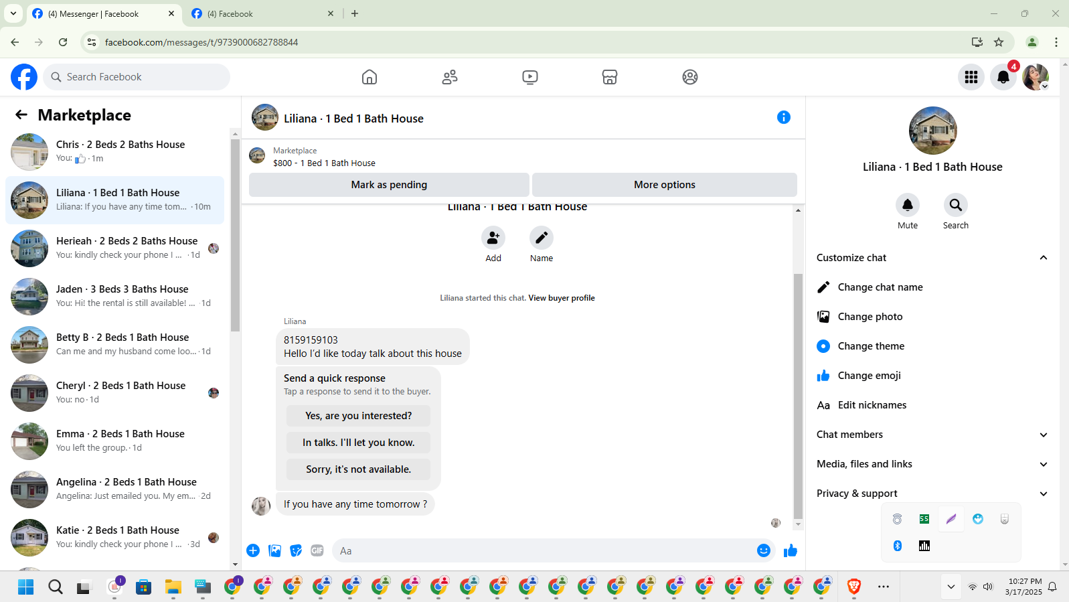Attach a photo with the image icon

coord(274,550)
